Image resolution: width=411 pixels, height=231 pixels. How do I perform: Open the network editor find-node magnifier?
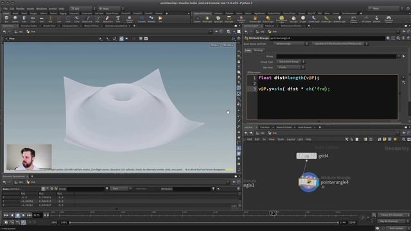[404, 140]
